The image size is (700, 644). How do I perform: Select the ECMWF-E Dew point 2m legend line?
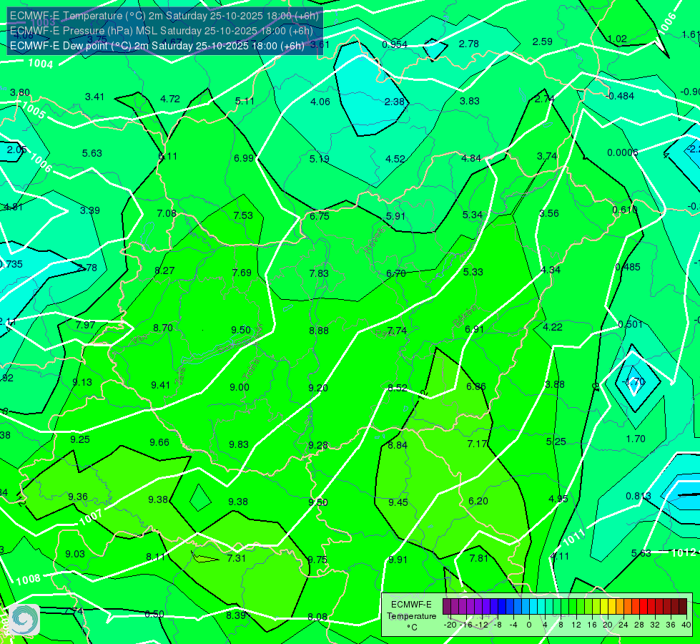(157, 46)
